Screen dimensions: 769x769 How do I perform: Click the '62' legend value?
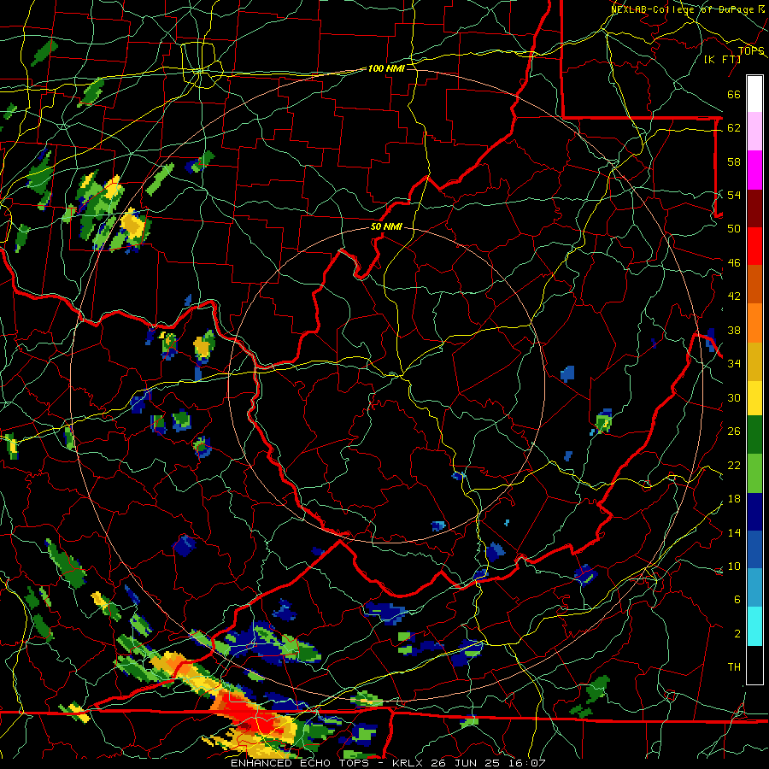pos(734,127)
